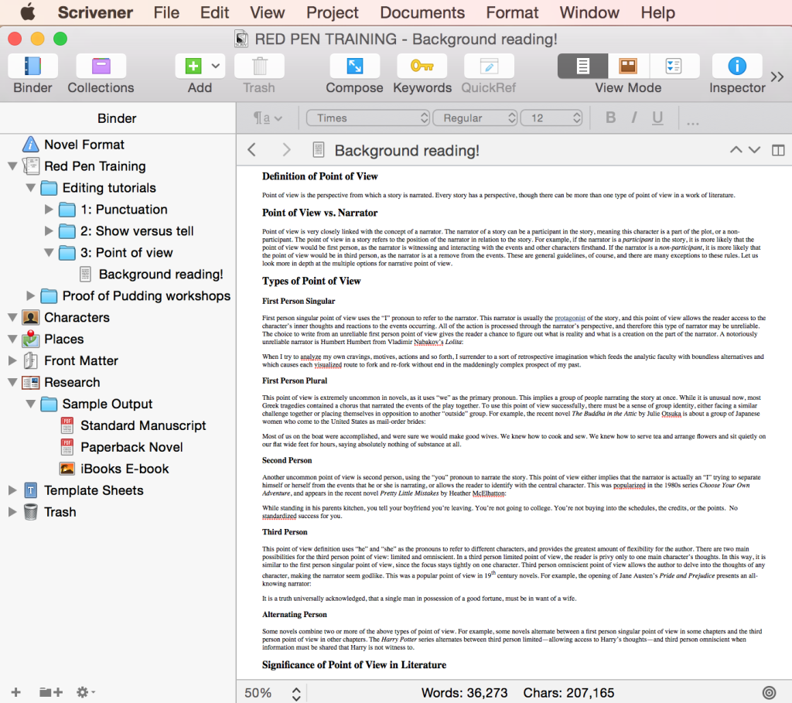792x703 pixels.
Task: Open the Format menu
Action: [x=512, y=12]
